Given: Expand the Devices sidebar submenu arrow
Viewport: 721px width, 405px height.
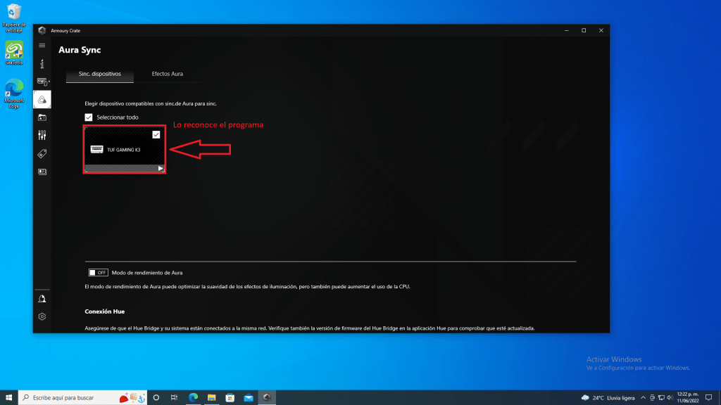Looking at the screenshot, I should tap(49, 82).
